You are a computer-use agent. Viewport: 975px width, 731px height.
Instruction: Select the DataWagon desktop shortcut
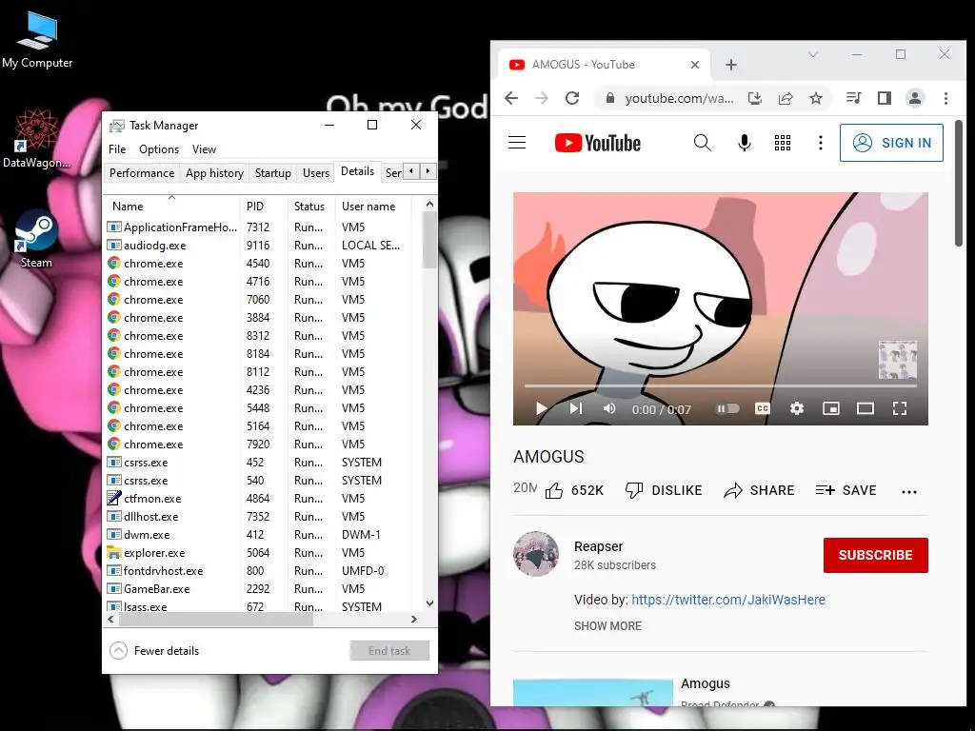[36, 139]
